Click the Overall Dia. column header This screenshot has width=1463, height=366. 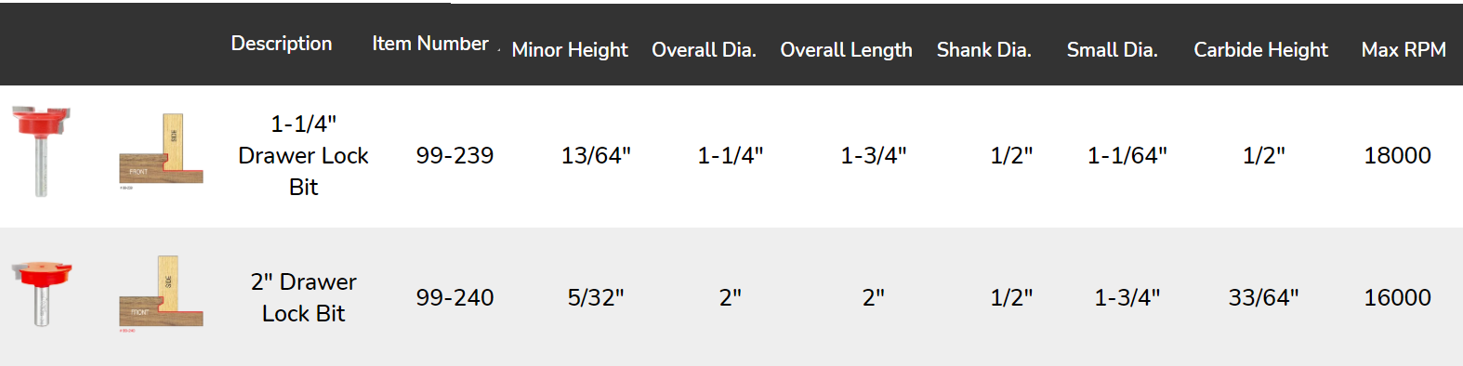coord(704,50)
